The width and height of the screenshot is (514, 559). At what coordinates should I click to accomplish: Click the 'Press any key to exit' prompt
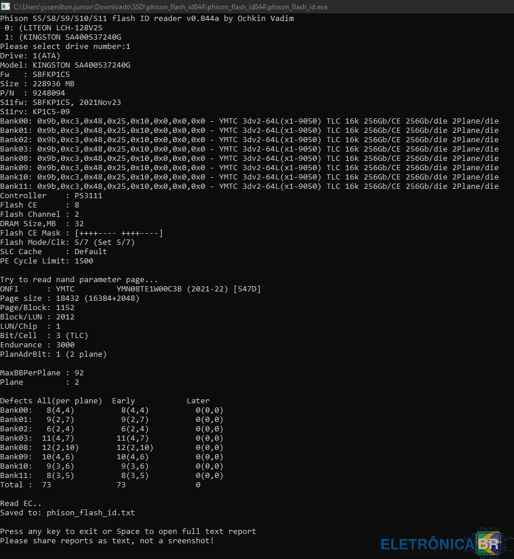(128, 532)
